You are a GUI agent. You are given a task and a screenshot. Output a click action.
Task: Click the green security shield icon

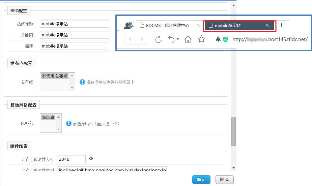coord(225,39)
